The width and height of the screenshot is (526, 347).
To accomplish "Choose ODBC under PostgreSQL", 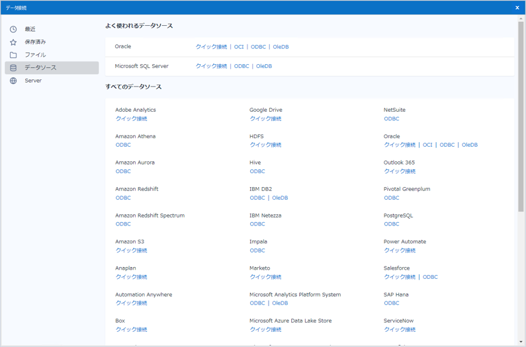I will (392, 224).
